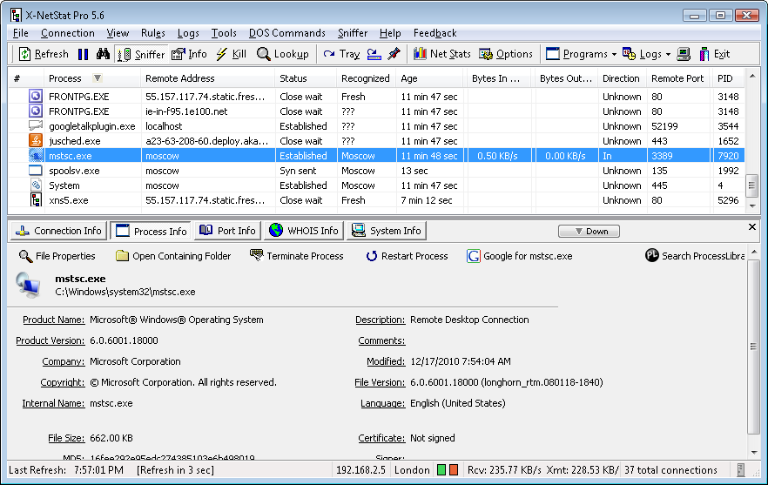Open Find with the binoculars icon

pos(103,54)
